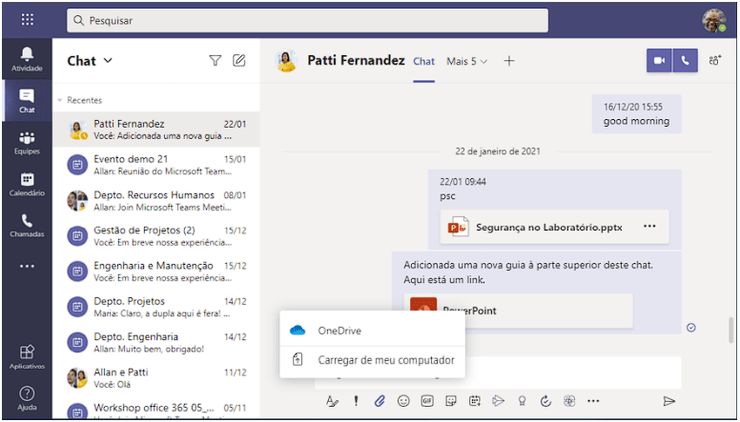Click Patti Fernandez name in header
The image size is (740, 422).
tap(356, 60)
